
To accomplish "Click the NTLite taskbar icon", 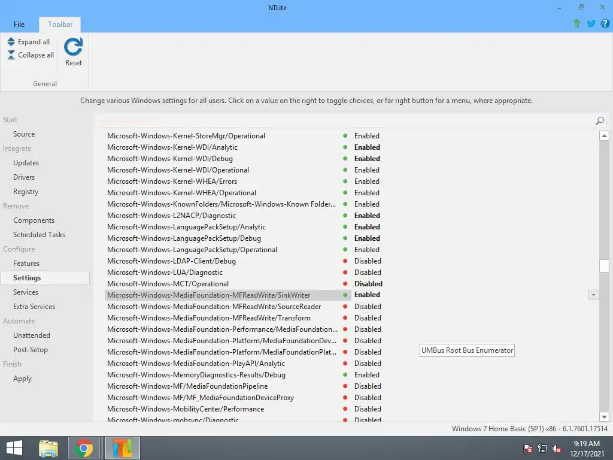I will 122,448.
